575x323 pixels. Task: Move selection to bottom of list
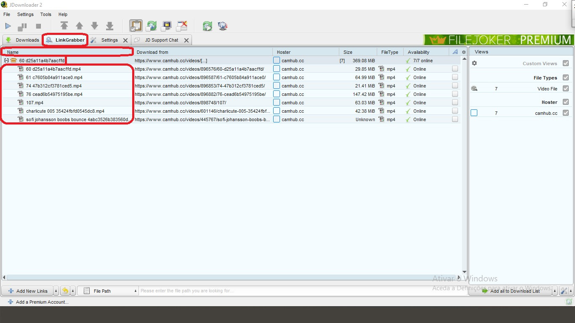(109, 26)
